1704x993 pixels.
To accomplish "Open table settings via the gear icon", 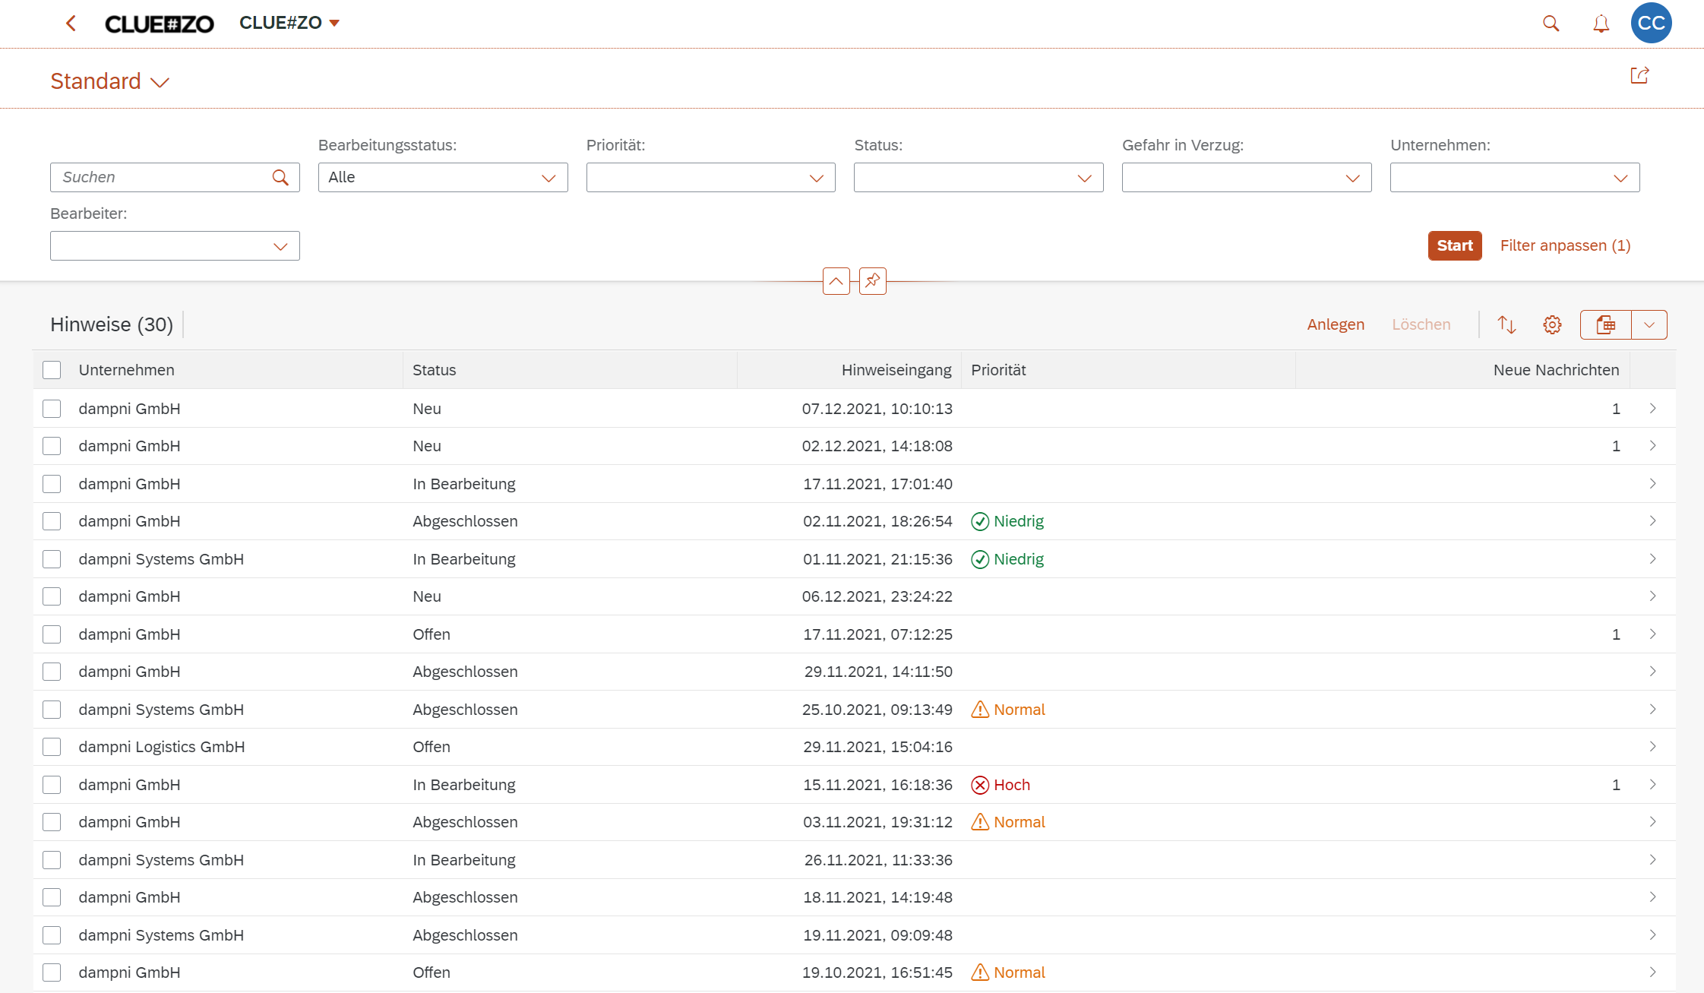I will [x=1552, y=324].
